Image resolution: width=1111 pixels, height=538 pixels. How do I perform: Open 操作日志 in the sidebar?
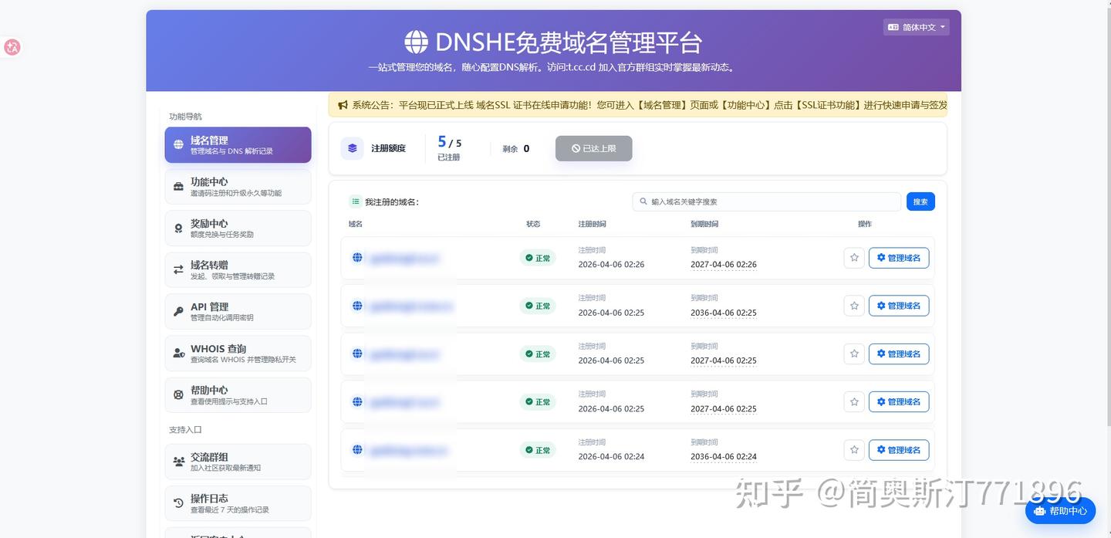click(238, 503)
